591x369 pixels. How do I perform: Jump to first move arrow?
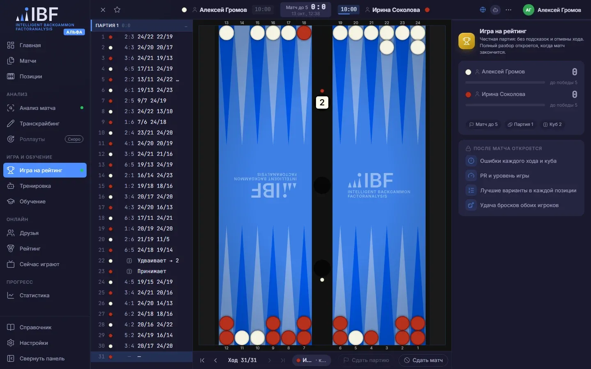(x=202, y=360)
